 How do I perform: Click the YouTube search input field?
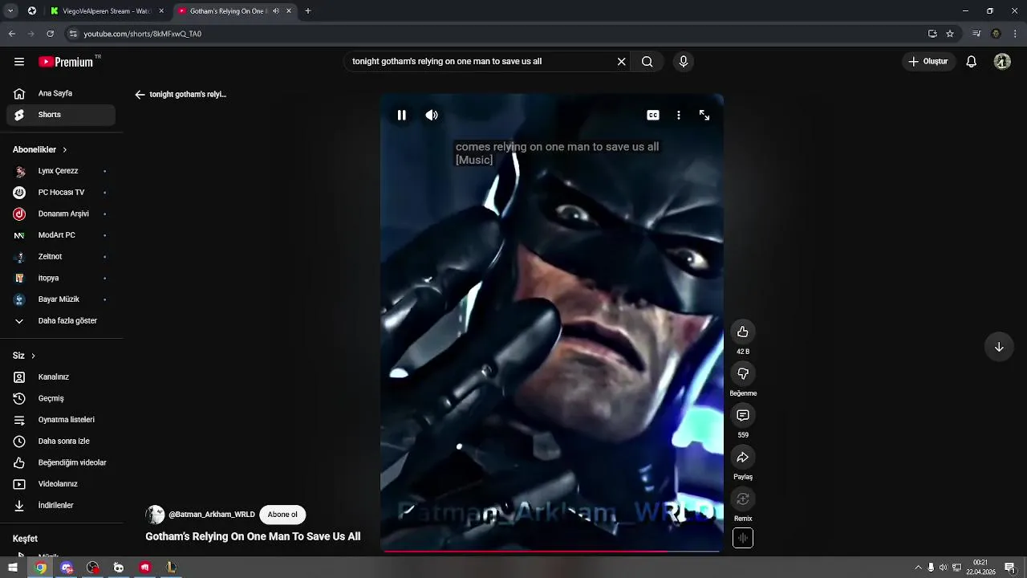click(x=481, y=62)
